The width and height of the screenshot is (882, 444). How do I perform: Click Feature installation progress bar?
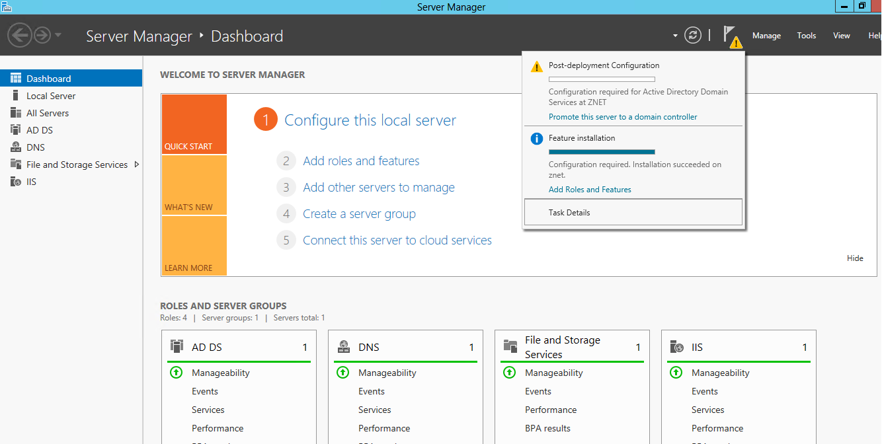tap(602, 152)
